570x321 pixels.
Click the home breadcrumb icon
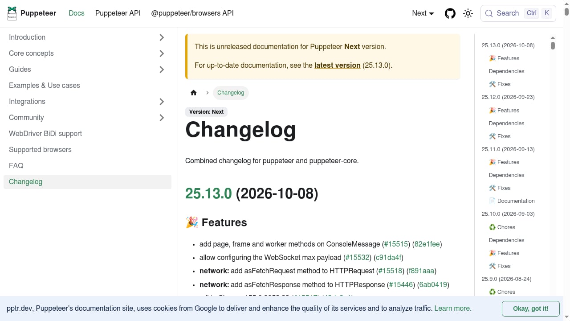point(194,93)
